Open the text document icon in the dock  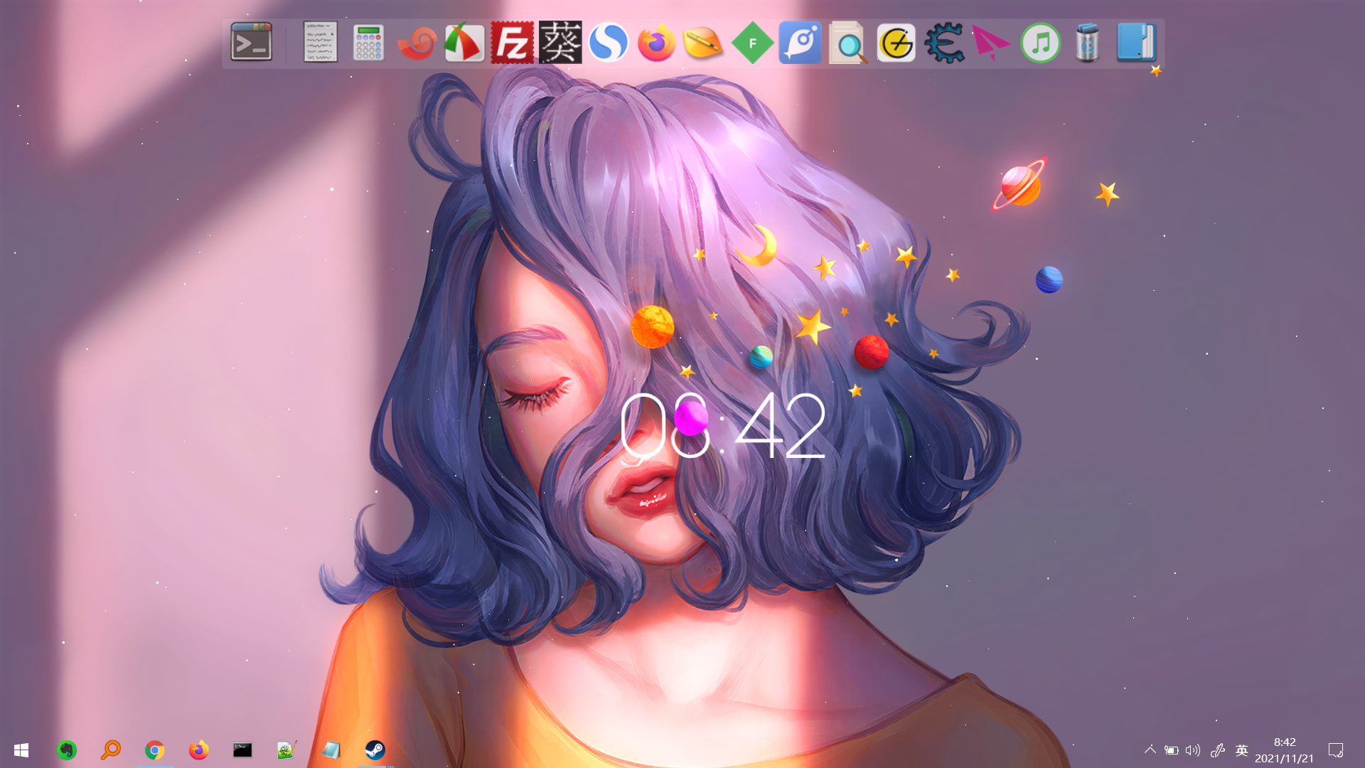pyautogui.click(x=320, y=43)
